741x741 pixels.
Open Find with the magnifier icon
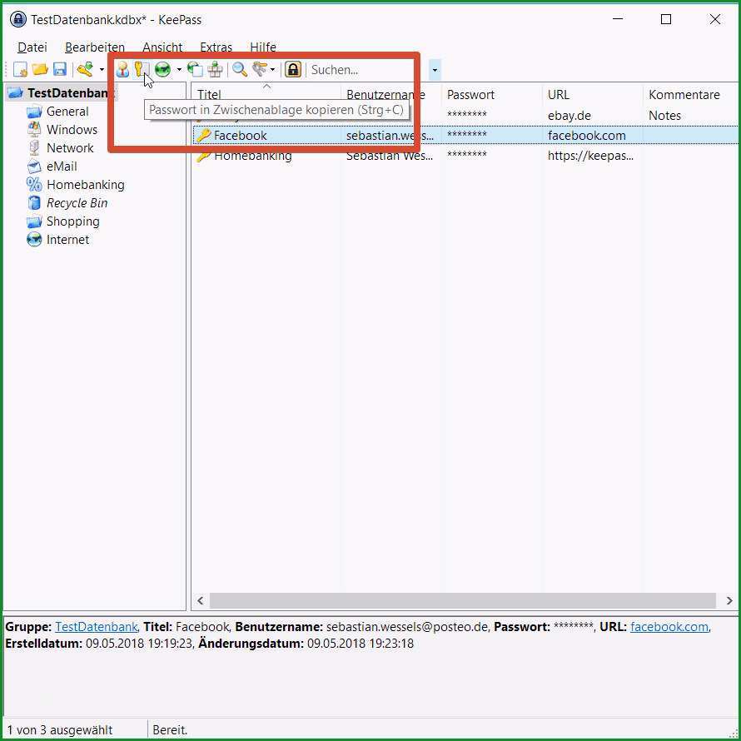click(x=240, y=69)
